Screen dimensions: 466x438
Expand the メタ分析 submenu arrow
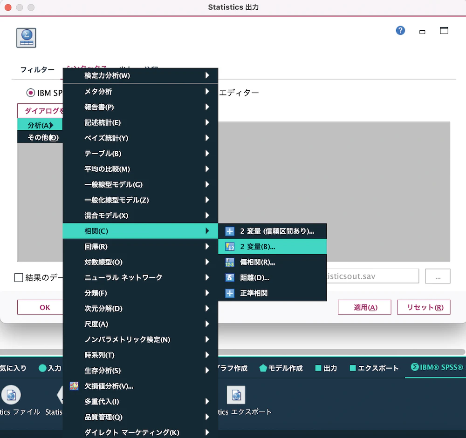pyautogui.click(x=207, y=91)
